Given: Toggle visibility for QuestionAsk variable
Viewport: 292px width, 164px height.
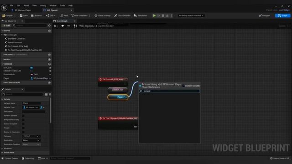Looking at the screenshot, I should 50,74.
